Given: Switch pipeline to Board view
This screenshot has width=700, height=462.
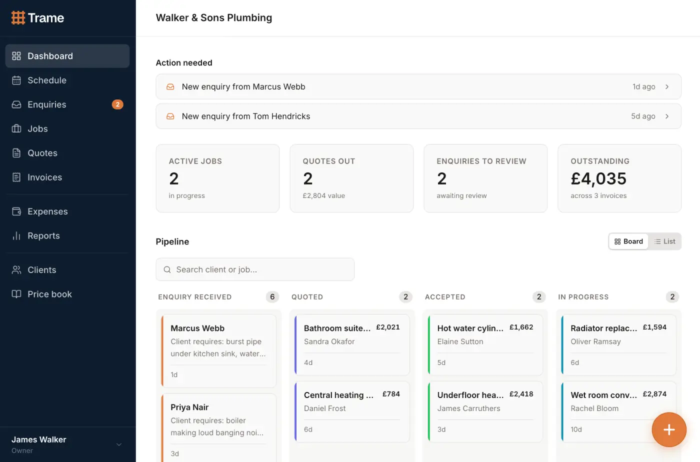Looking at the screenshot, I should pyautogui.click(x=628, y=241).
